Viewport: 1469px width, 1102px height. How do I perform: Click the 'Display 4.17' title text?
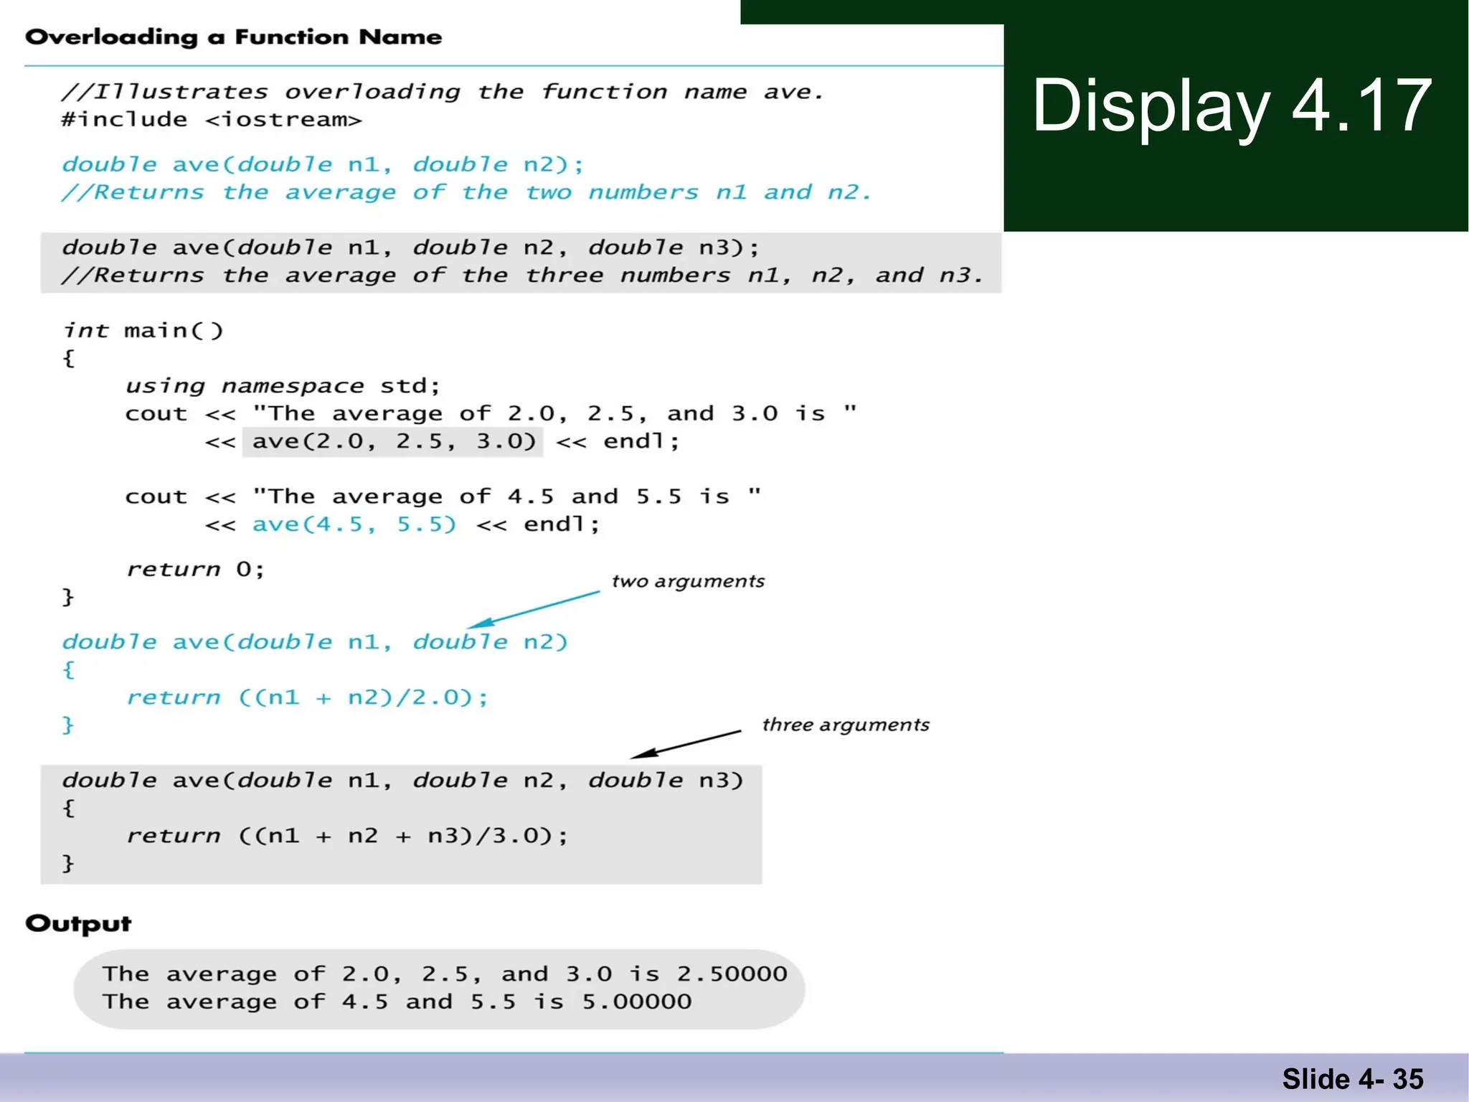tap(1232, 106)
